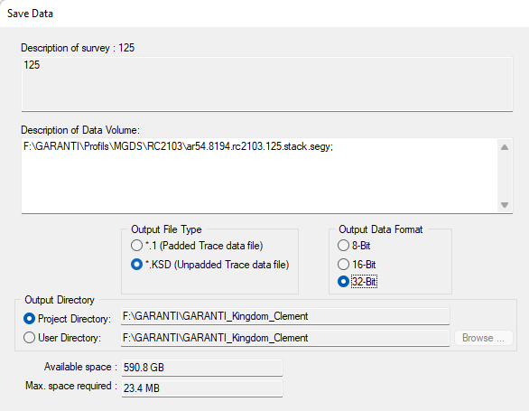This screenshot has height=411, width=529.
Task: Click the scroll down arrow in Data Volume box
Action: 505,205
